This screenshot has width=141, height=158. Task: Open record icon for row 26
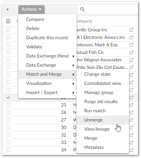[131, 112]
